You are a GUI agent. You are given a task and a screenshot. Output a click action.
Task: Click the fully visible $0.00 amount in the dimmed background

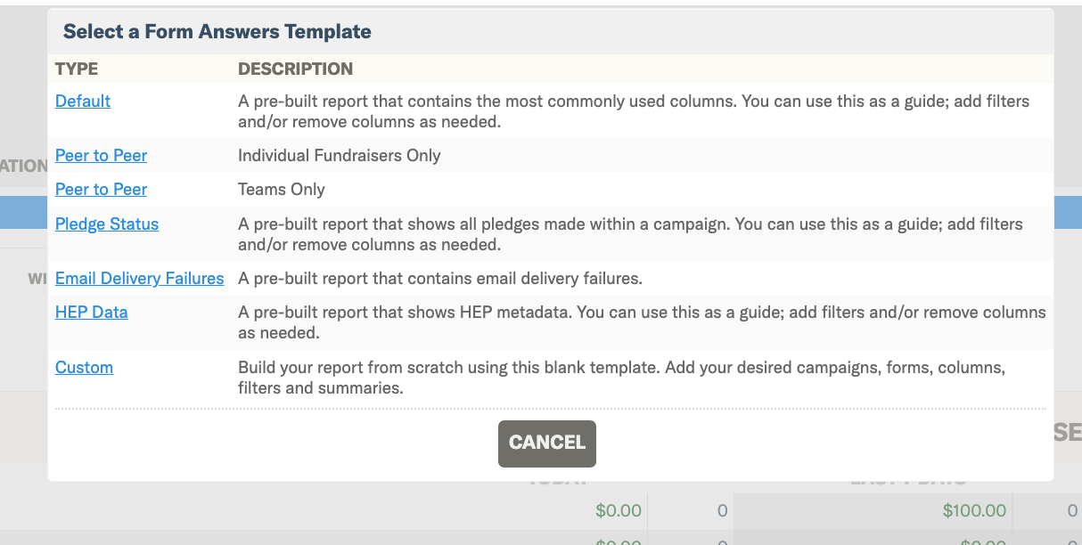[619, 511]
